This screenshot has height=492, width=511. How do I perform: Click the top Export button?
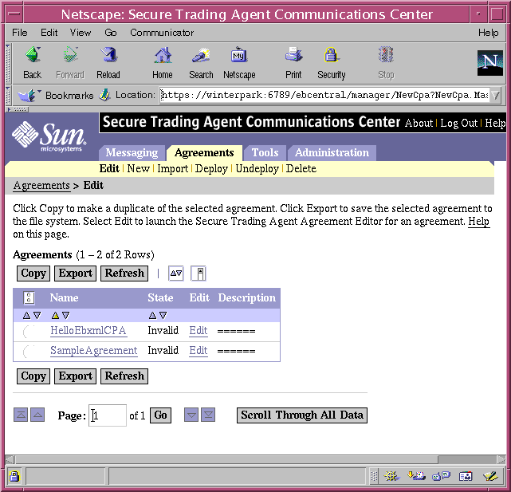pyautogui.click(x=75, y=274)
